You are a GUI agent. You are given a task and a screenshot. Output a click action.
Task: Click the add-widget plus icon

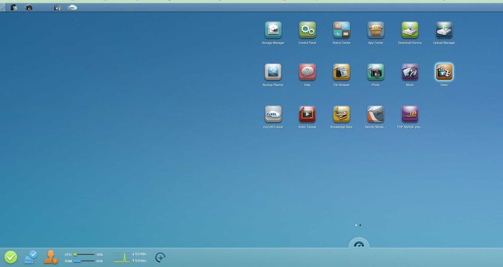160,257
